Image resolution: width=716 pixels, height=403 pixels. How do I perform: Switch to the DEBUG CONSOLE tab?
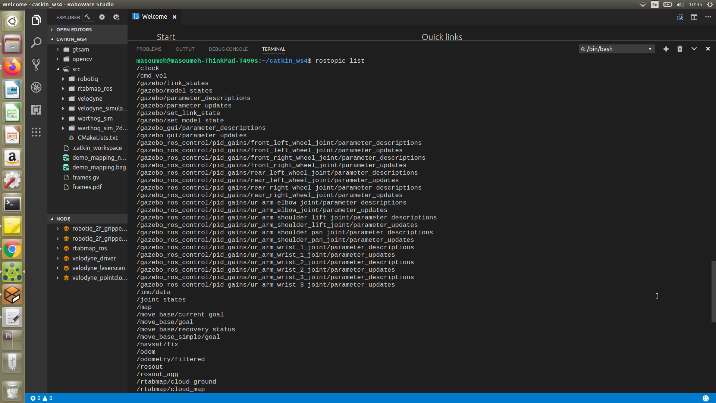click(x=228, y=49)
